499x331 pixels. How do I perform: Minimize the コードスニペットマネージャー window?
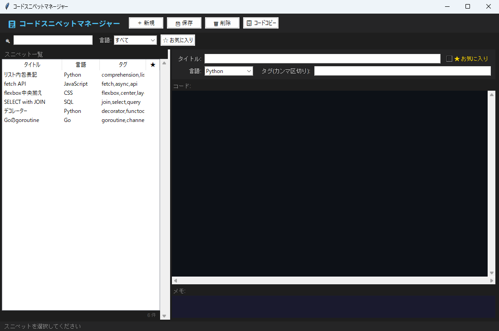pyautogui.click(x=447, y=6)
